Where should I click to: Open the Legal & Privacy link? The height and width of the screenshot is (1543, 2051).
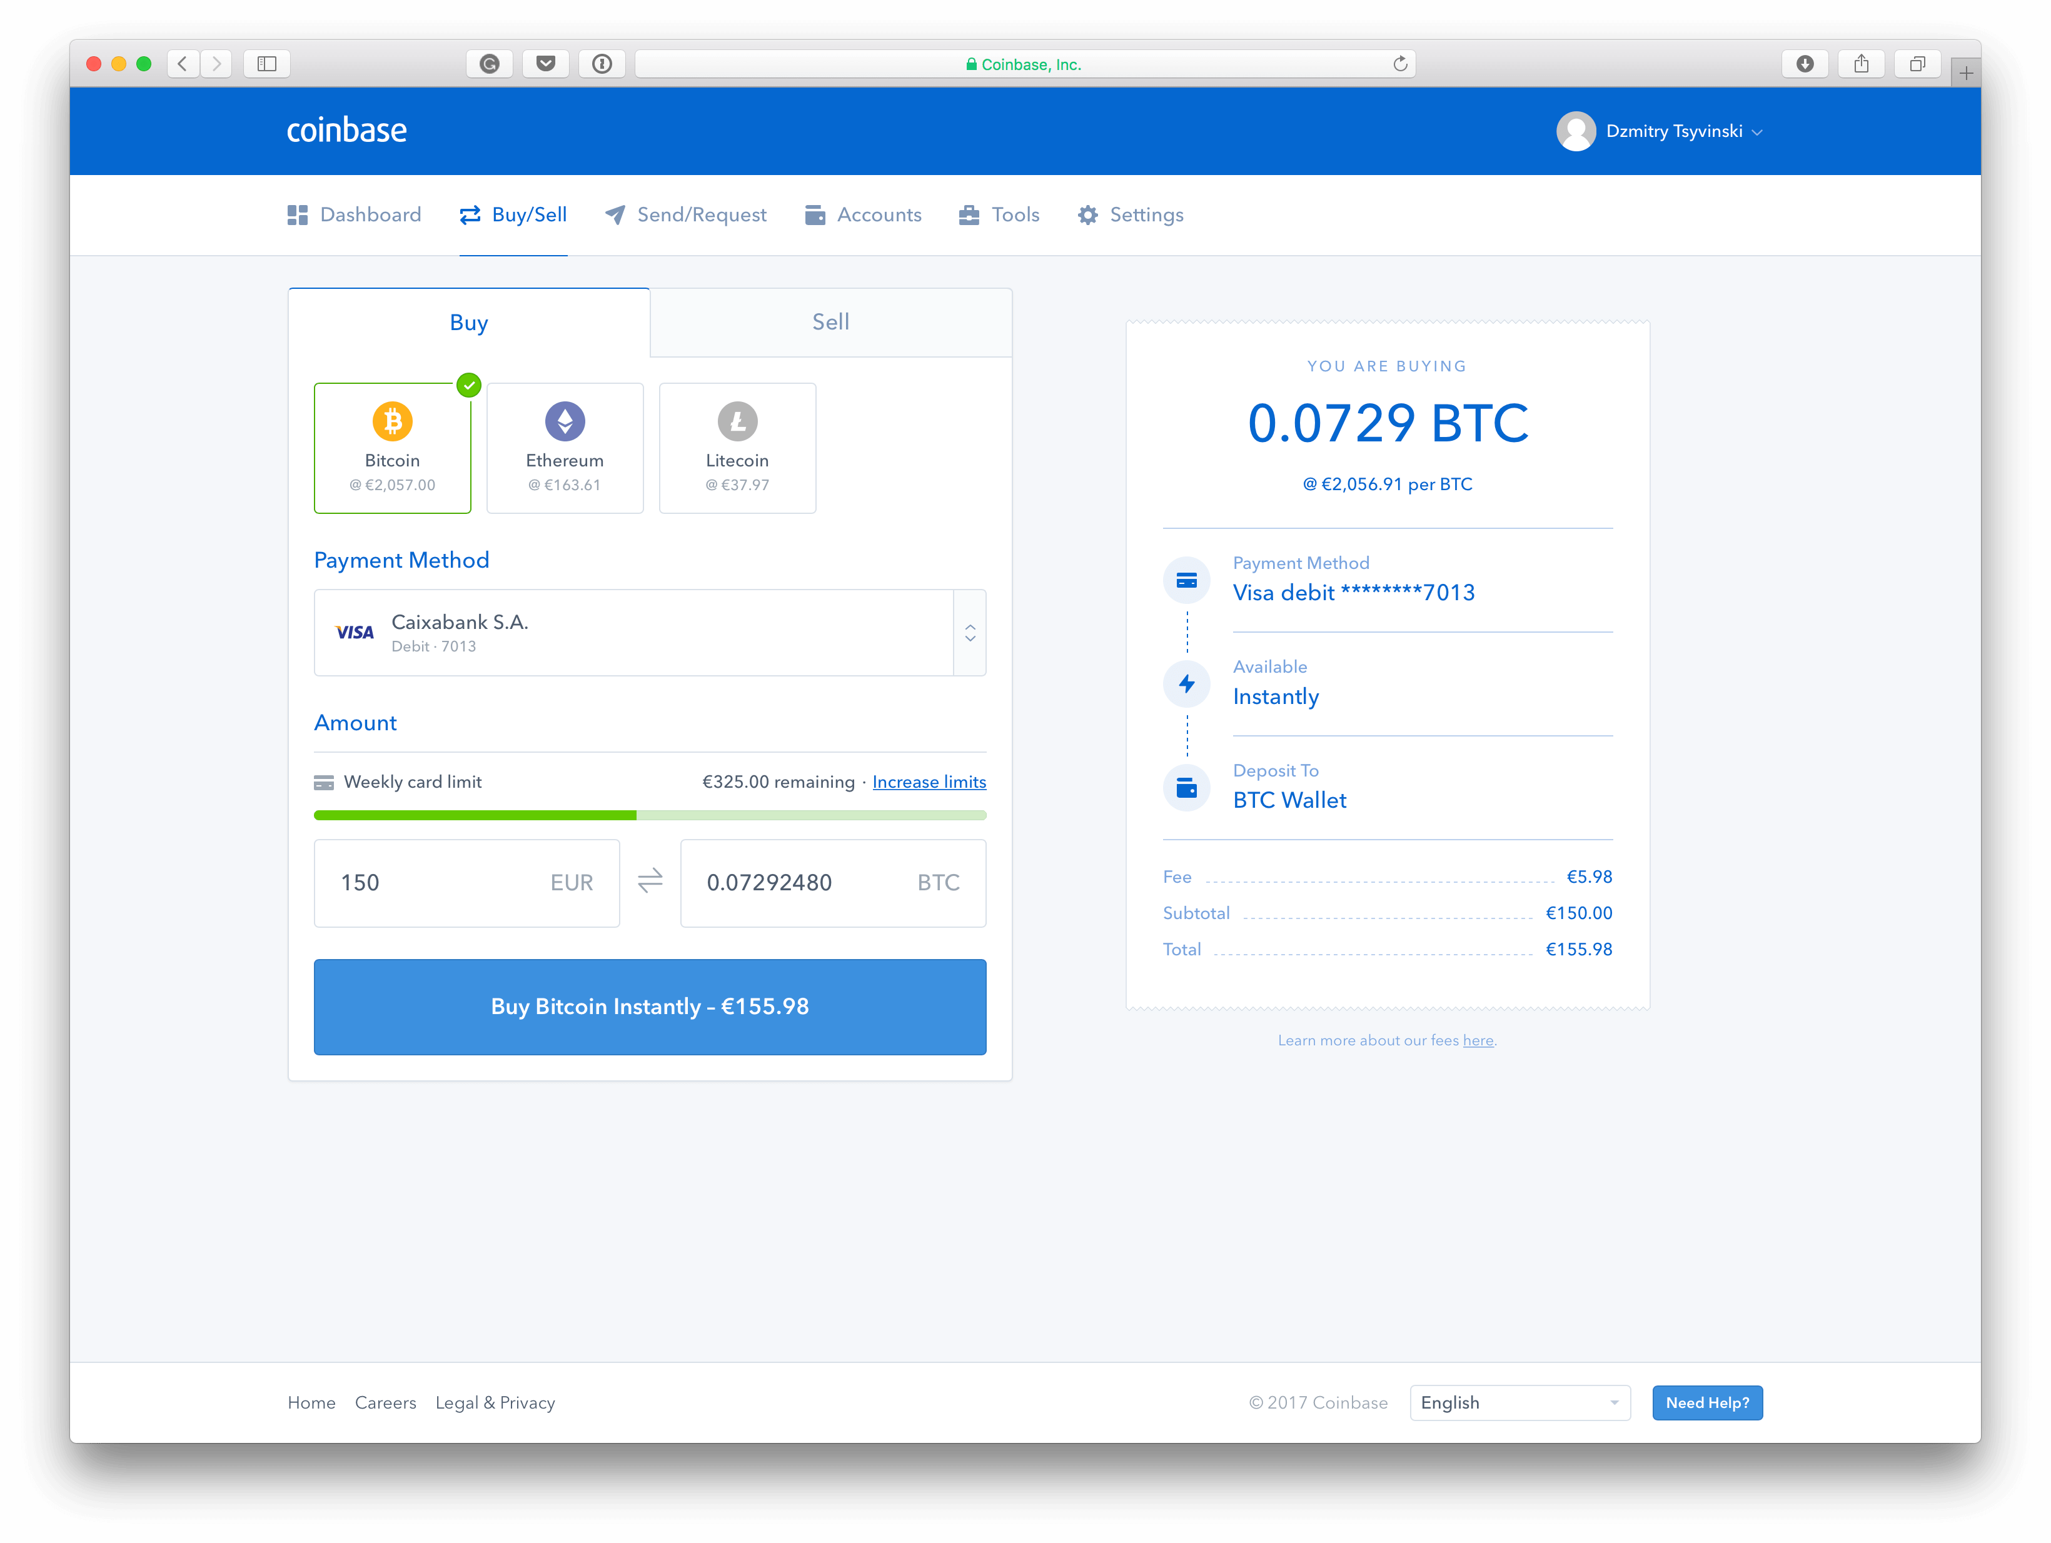[x=495, y=1402]
